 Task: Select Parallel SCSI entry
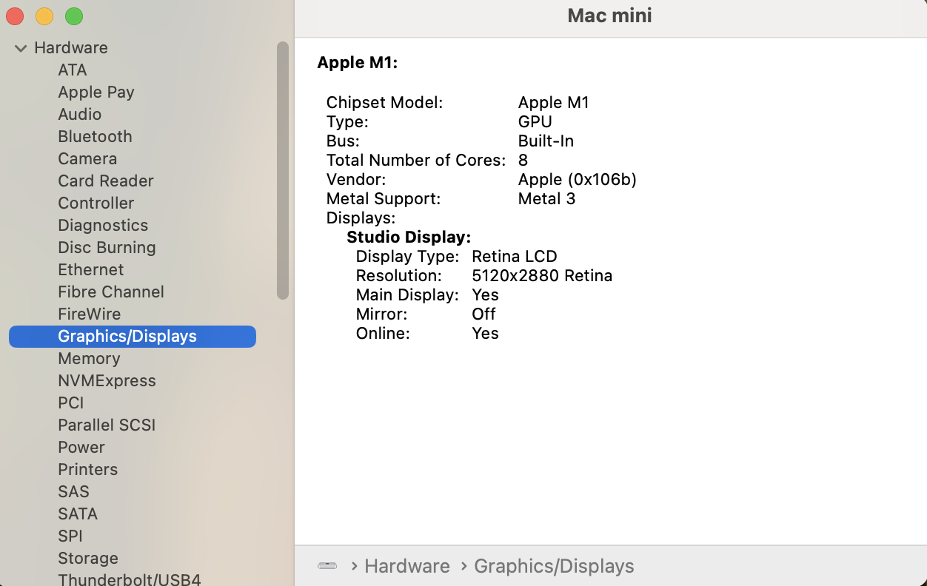tap(107, 425)
